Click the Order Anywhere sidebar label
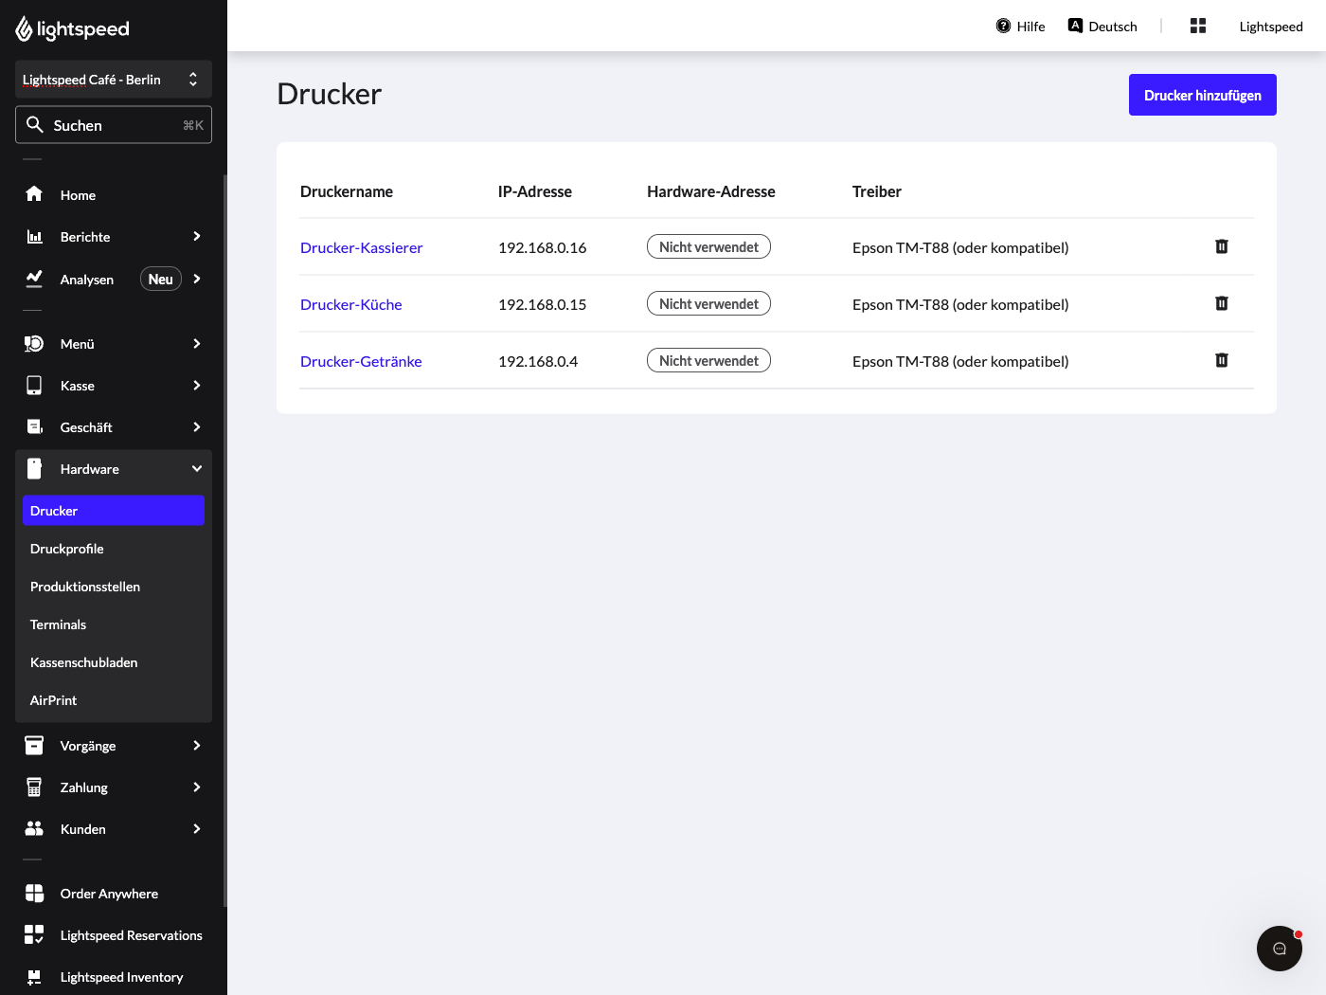Viewport: 1326px width, 995px height. pos(109,894)
